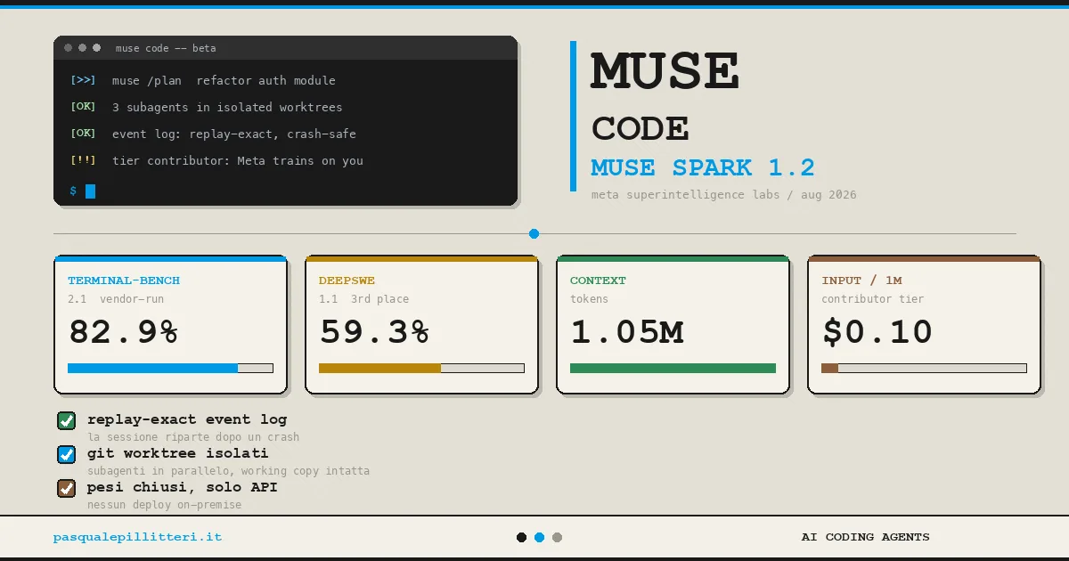This screenshot has width=1069, height=561.
Task: Click the Context green progress bar
Action: [x=673, y=368]
